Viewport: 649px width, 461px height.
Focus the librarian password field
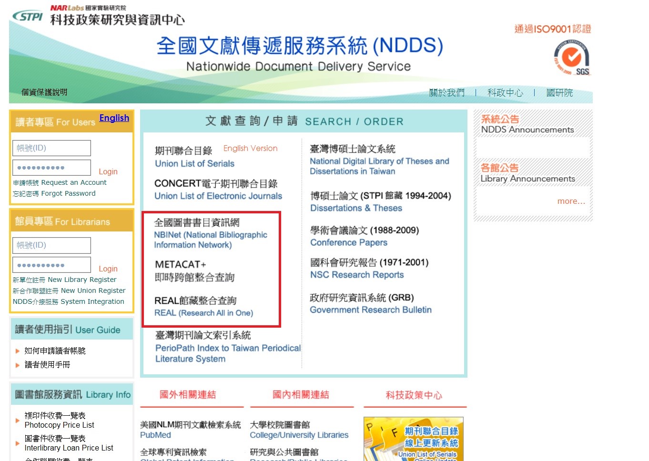[x=51, y=265]
